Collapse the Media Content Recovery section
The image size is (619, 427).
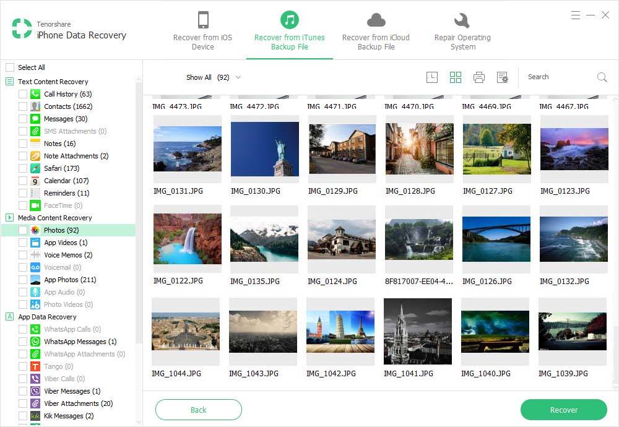(9, 217)
